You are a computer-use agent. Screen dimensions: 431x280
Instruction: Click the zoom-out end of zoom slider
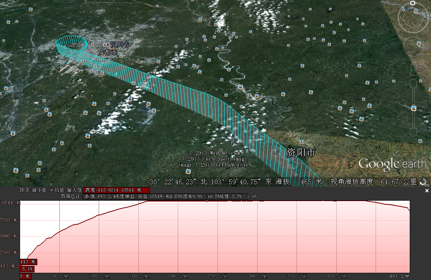point(413,133)
